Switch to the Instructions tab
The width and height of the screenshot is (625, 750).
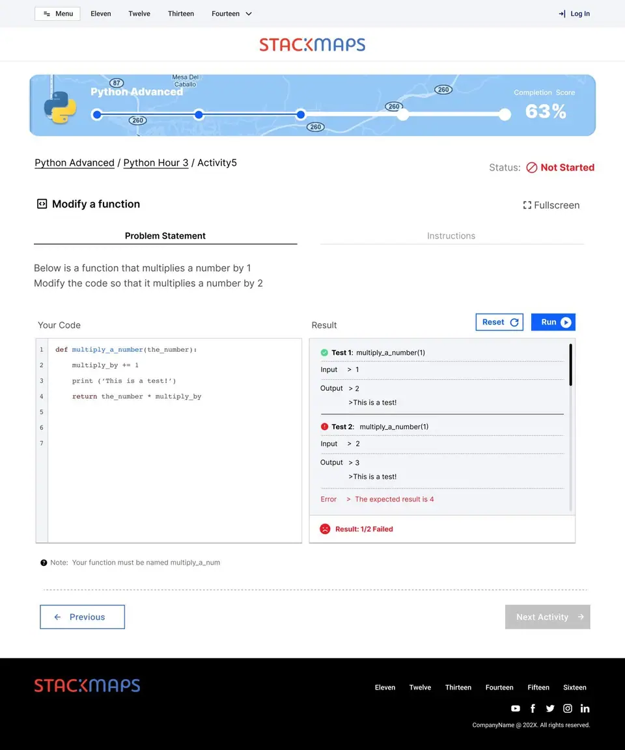click(x=451, y=236)
